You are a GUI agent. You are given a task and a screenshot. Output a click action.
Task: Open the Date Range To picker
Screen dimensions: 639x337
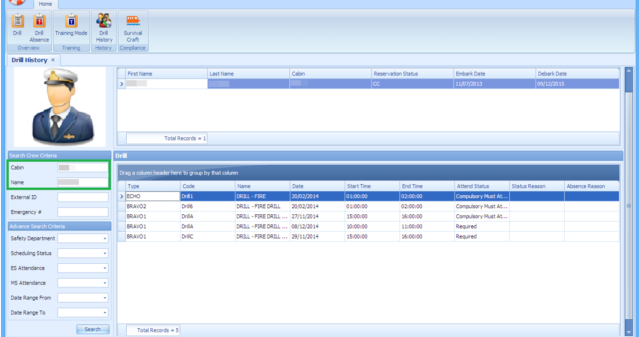(105, 312)
